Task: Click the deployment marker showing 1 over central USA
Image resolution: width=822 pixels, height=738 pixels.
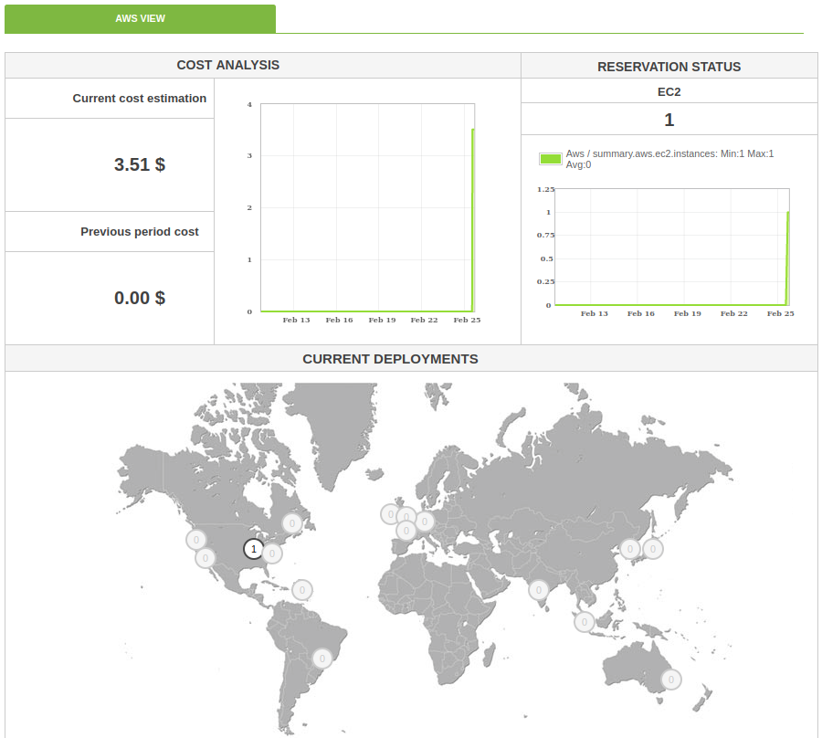Action: pyautogui.click(x=254, y=549)
